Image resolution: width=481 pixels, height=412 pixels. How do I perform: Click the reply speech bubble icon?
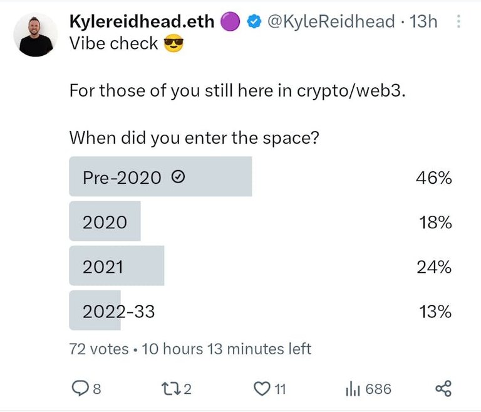pos(80,388)
